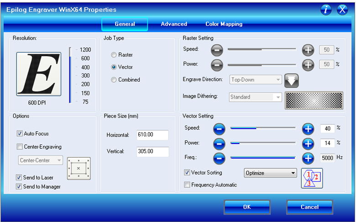Select the Vector job type
This screenshot has height=222, width=356.
pyautogui.click(x=114, y=67)
